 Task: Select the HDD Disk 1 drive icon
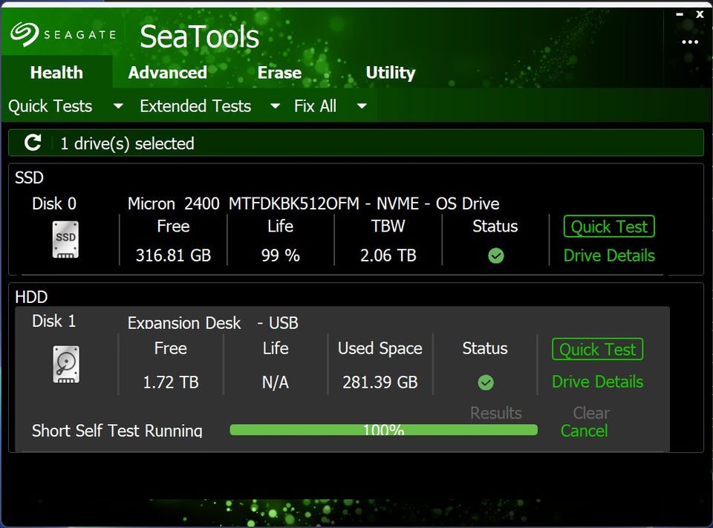point(65,365)
